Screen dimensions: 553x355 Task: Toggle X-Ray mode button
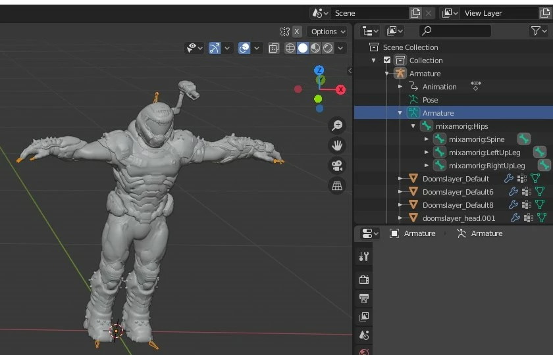274,48
